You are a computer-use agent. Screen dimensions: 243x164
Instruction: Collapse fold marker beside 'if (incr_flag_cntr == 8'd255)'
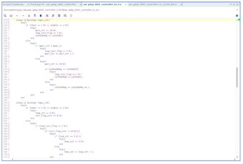[9, 131]
